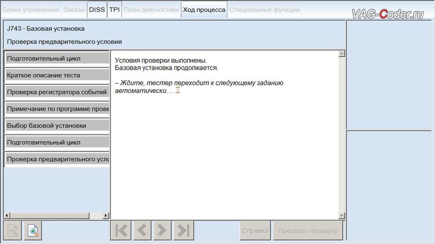Open the Заказы tab
The height and width of the screenshot is (244, 435).
[74, 10]
